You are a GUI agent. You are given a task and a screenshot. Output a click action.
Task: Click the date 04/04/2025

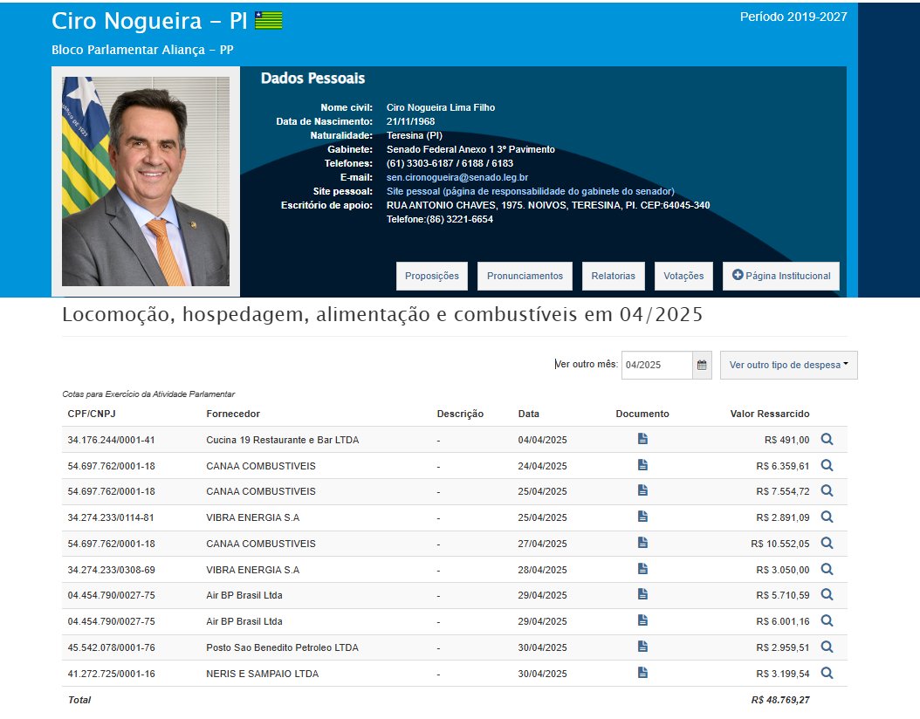(x=542, y=440)
